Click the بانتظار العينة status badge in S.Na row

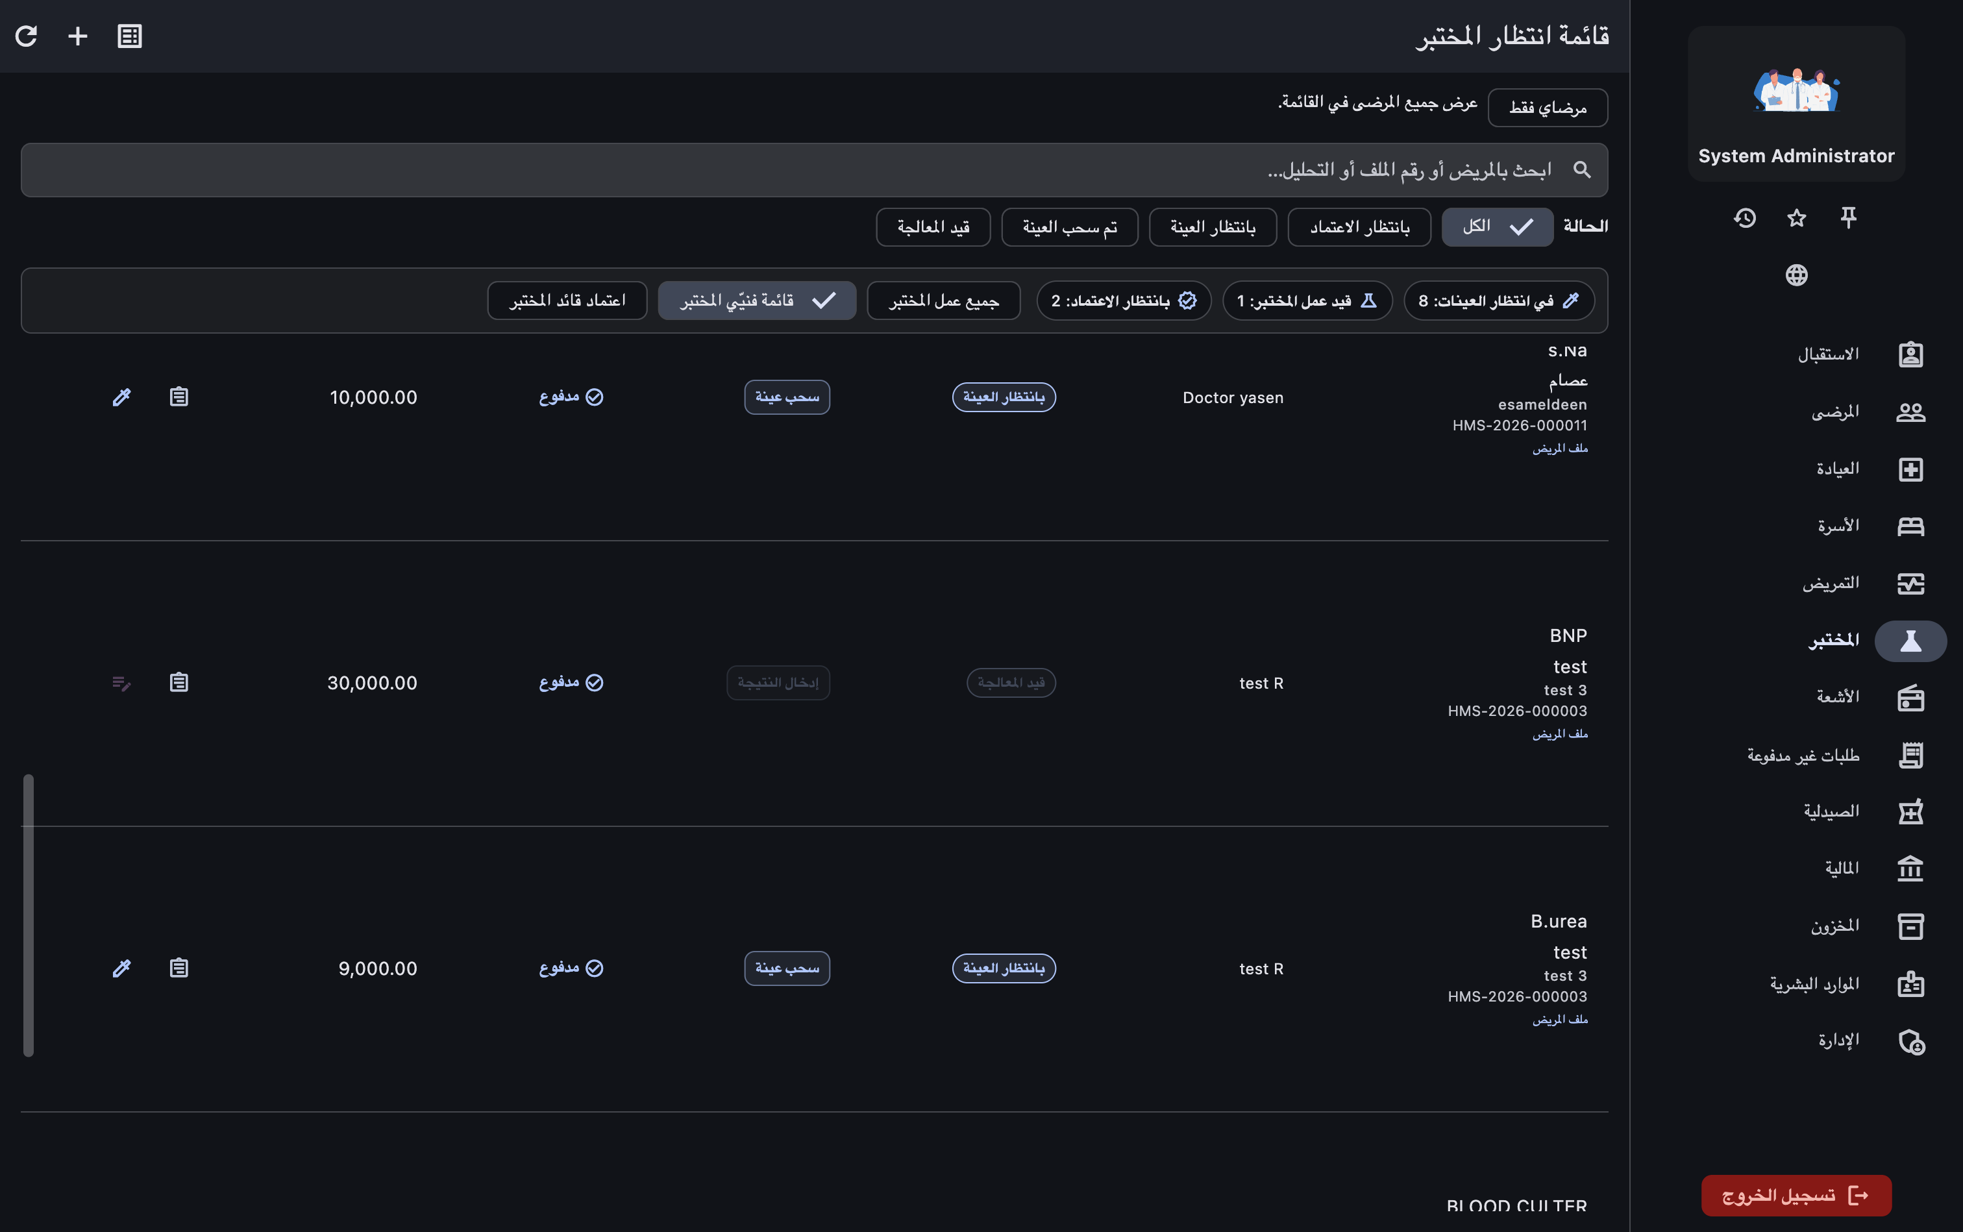[1004, 398]
